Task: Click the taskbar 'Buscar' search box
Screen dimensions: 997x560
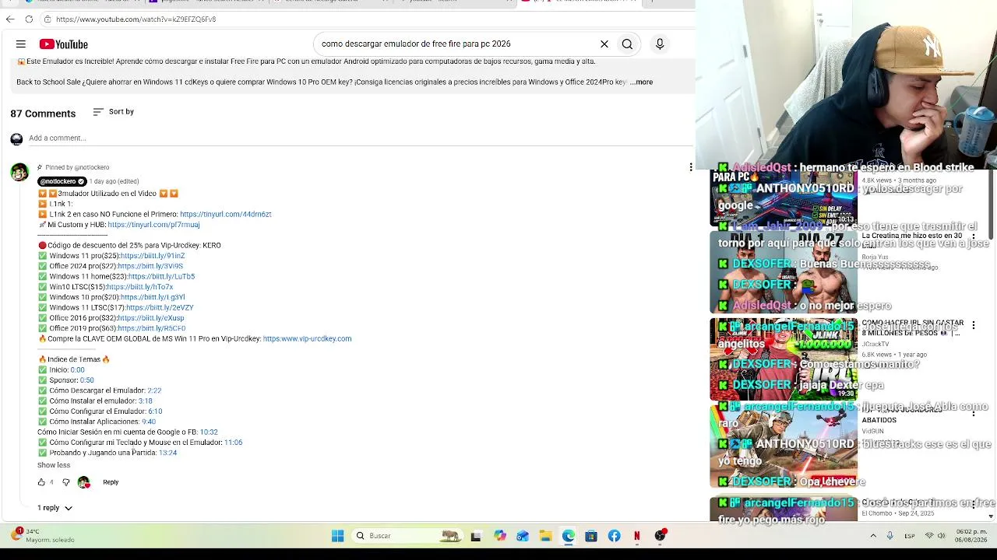Action: 407,536
